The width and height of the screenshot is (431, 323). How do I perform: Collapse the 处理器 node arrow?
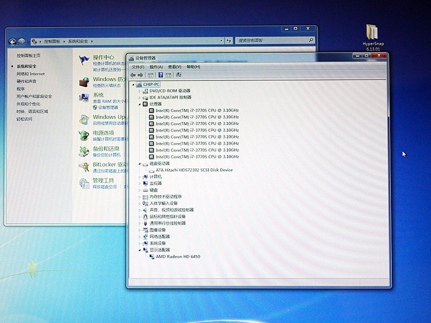pos(139,104)
